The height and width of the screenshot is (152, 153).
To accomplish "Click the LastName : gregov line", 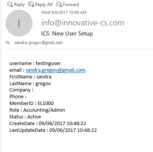I will click(x=30, y=84).
